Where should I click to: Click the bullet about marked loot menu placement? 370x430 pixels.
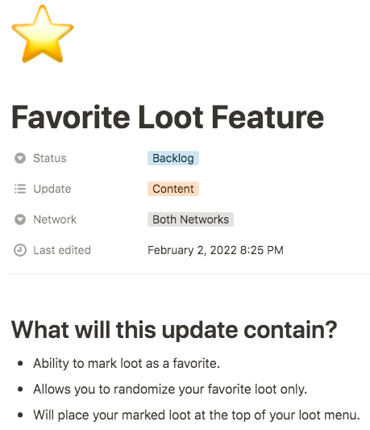coord(197,415)
